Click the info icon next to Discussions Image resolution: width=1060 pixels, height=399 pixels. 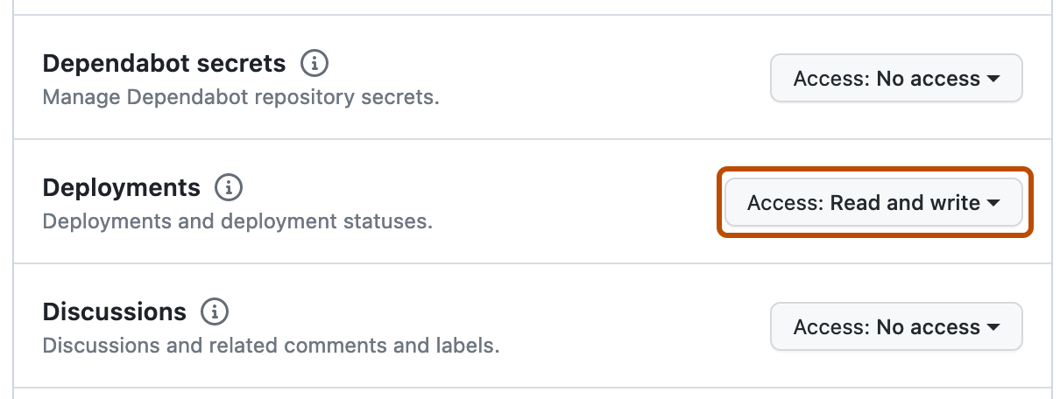(215, 311)
